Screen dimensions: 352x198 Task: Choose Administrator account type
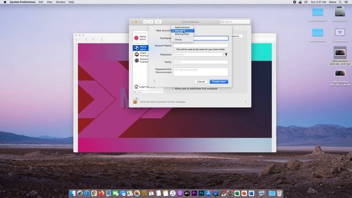tap(182, 28)
